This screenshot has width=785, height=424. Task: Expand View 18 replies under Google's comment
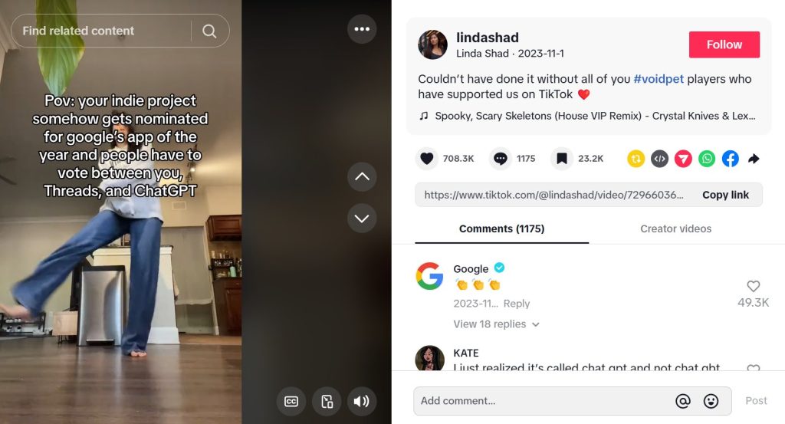tap(496, 324)
